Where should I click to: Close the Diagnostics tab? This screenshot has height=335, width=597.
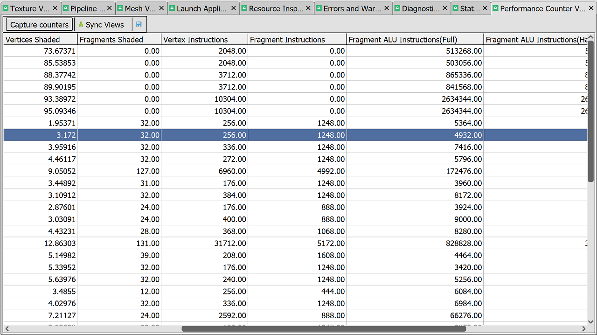(445, 8)
